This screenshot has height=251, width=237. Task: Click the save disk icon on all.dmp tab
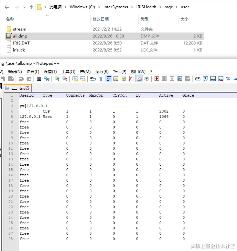(x=7, y=88)
